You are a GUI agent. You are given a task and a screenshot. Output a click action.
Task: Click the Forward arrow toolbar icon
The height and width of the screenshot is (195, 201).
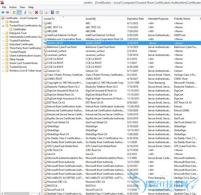pyautogui.click(x=8, y=12)
